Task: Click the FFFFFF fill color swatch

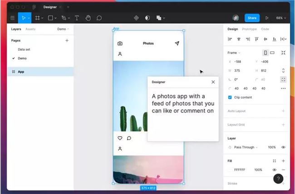Action: (230, 170)
